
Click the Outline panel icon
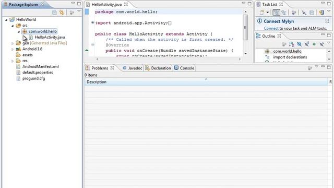(258, 36)
